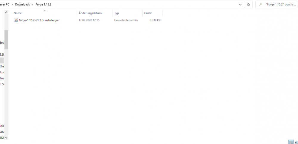Click the navigation pane scrollbar thumb
The height and width of the screenshot is (144, 298).
point(6,39)
